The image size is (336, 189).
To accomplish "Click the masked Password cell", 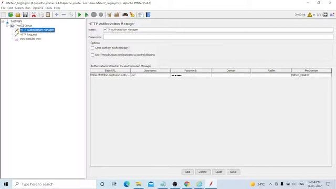I will click(x=191, y=75).
